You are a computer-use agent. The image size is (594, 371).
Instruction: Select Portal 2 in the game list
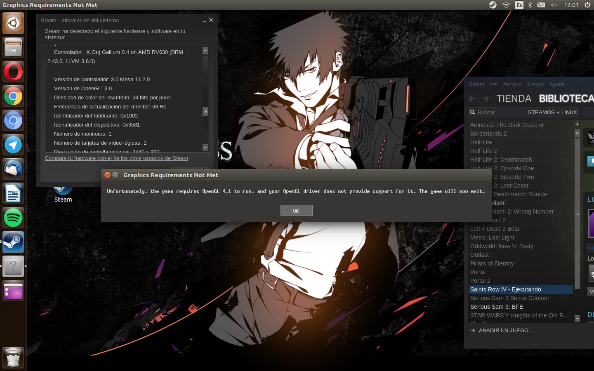click(x=480, y=281)
